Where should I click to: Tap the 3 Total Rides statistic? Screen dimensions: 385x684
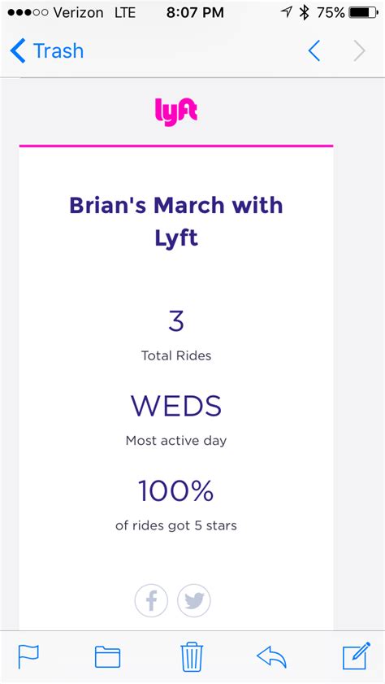(176, 337)
